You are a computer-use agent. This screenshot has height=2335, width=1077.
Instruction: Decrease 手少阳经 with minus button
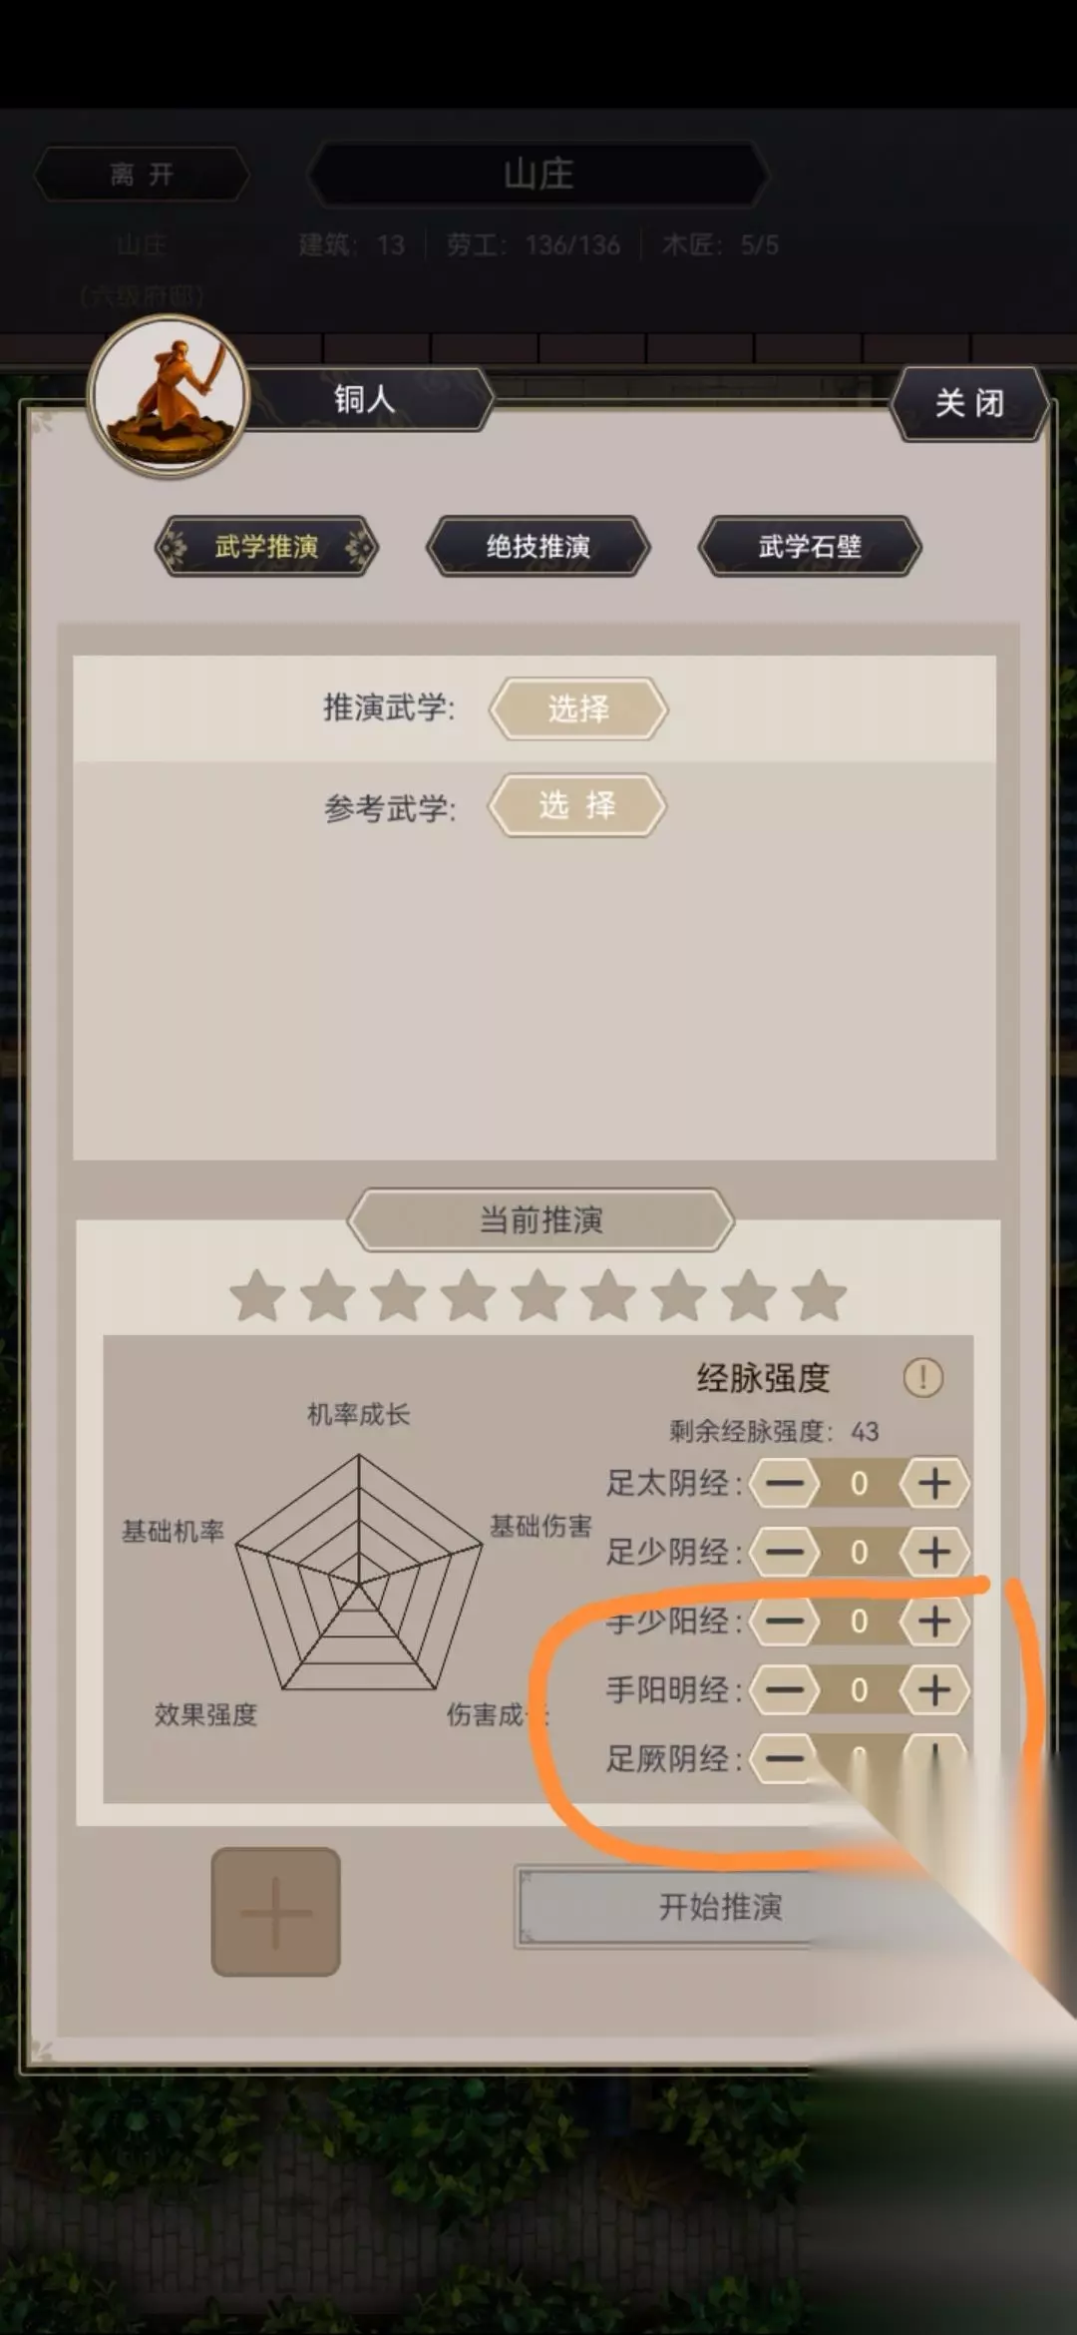pos(785,1621)
